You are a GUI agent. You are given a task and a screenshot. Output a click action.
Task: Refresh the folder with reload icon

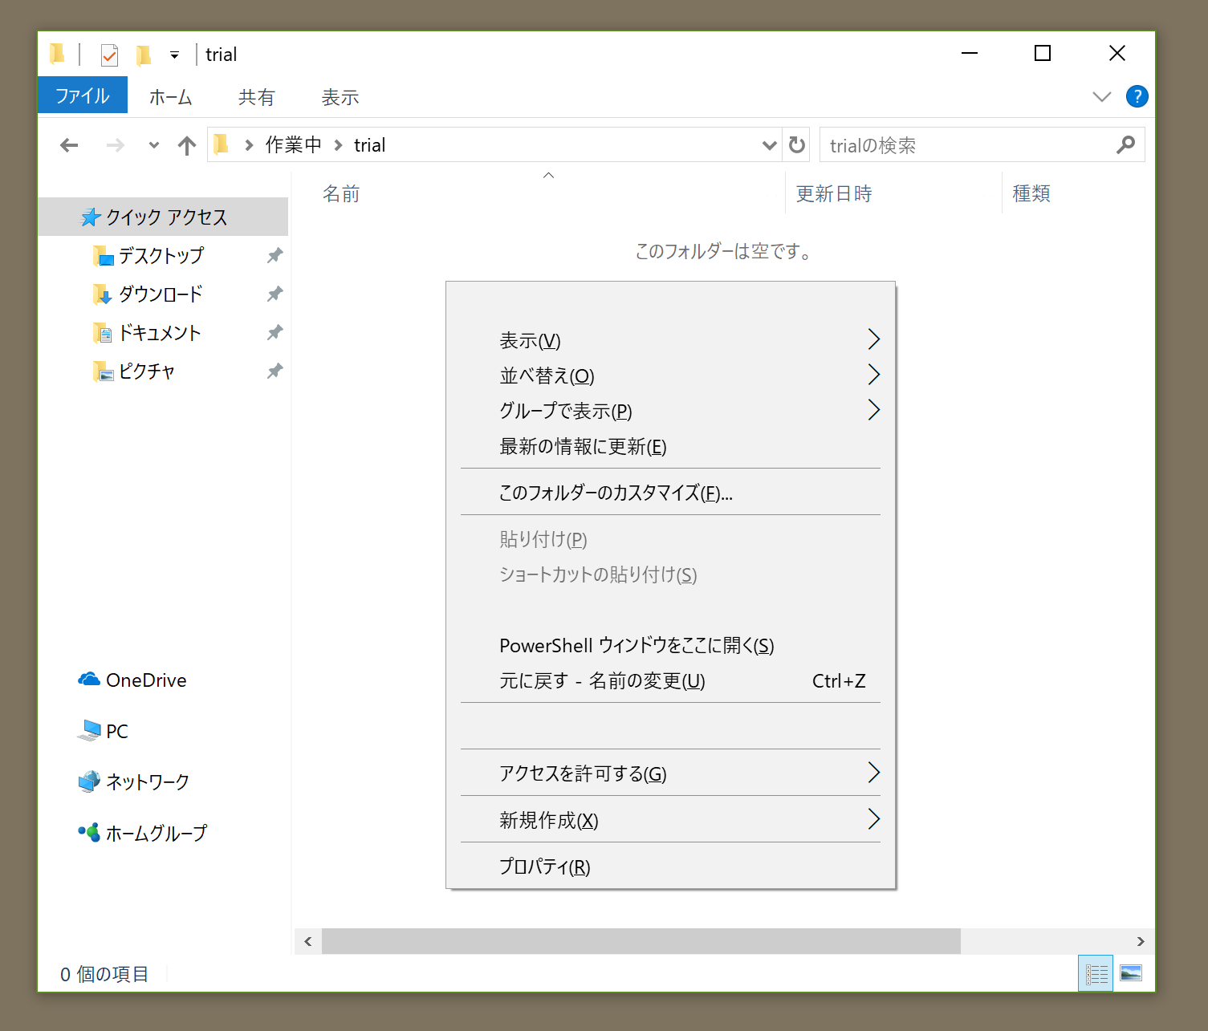[797, 145]
